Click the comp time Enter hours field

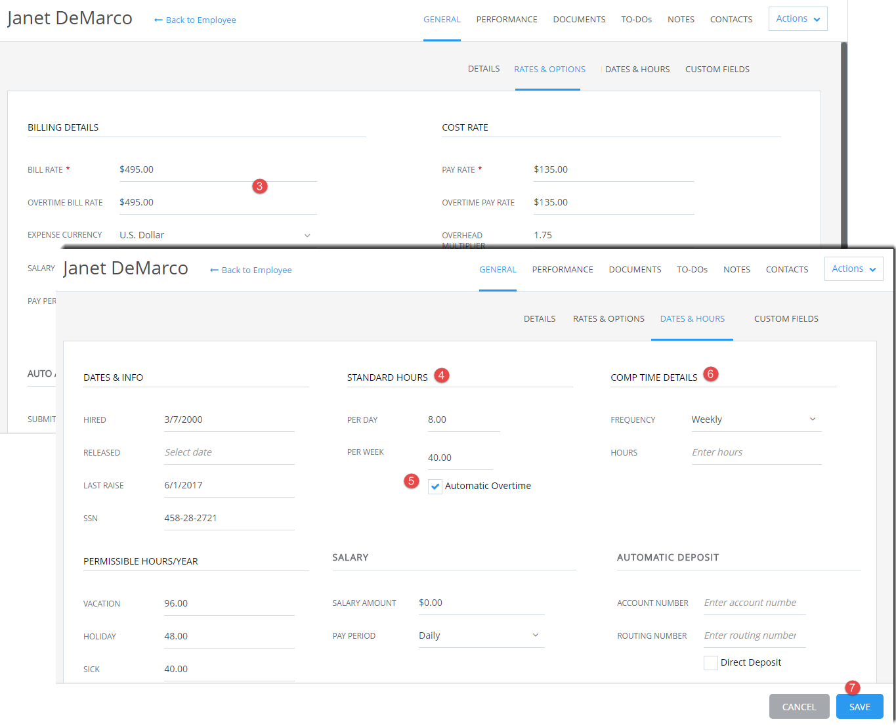[x=756, y=452]
